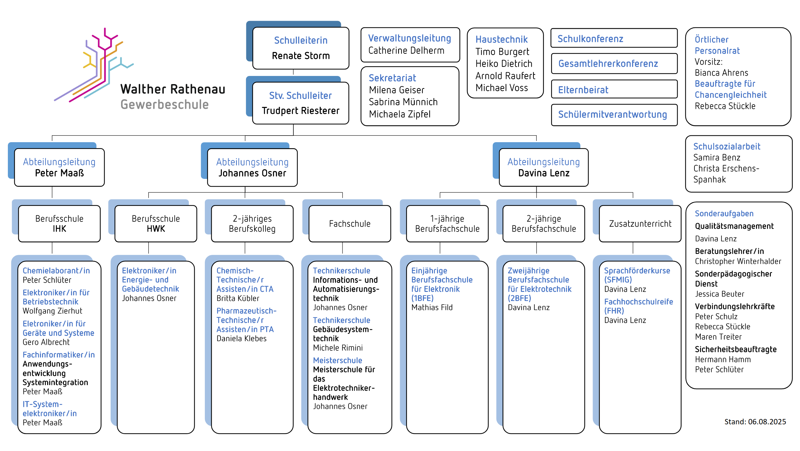Click Abteilungsleitung Johannes Osner box
The width and height of the screenshot is (800, 451).
[x=252, y=167]
